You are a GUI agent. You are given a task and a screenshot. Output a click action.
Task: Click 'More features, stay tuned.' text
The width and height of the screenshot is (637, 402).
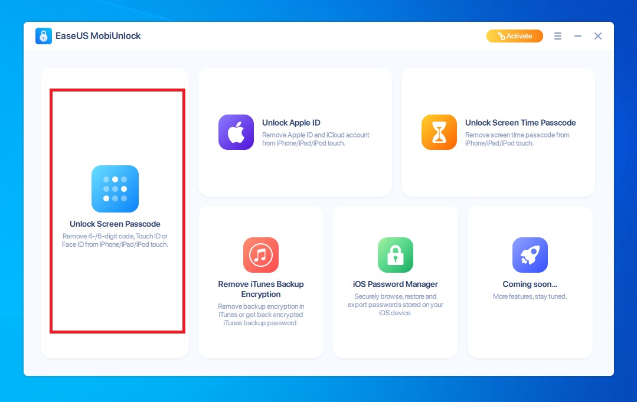(530, 296)
